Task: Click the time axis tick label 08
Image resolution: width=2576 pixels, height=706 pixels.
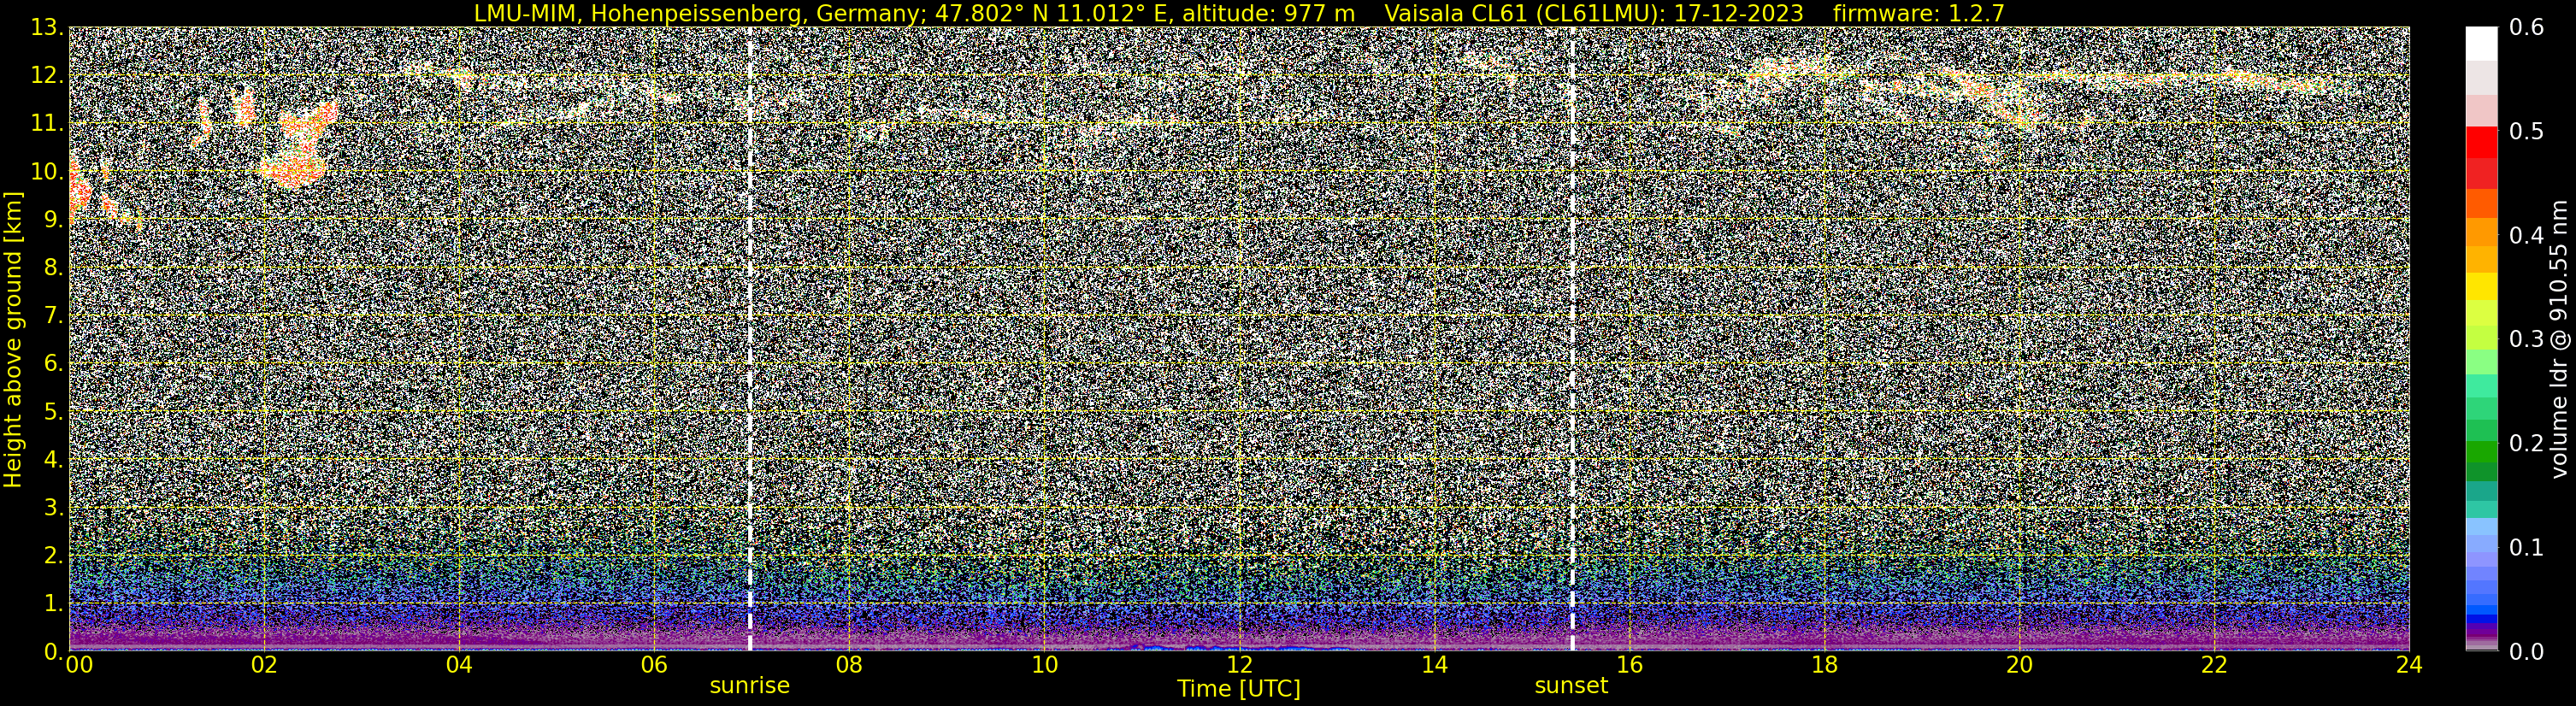Action: 849,665
